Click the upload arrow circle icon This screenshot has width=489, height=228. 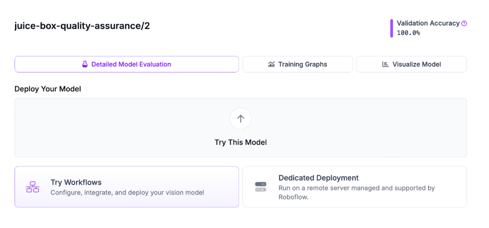point(240,118)
